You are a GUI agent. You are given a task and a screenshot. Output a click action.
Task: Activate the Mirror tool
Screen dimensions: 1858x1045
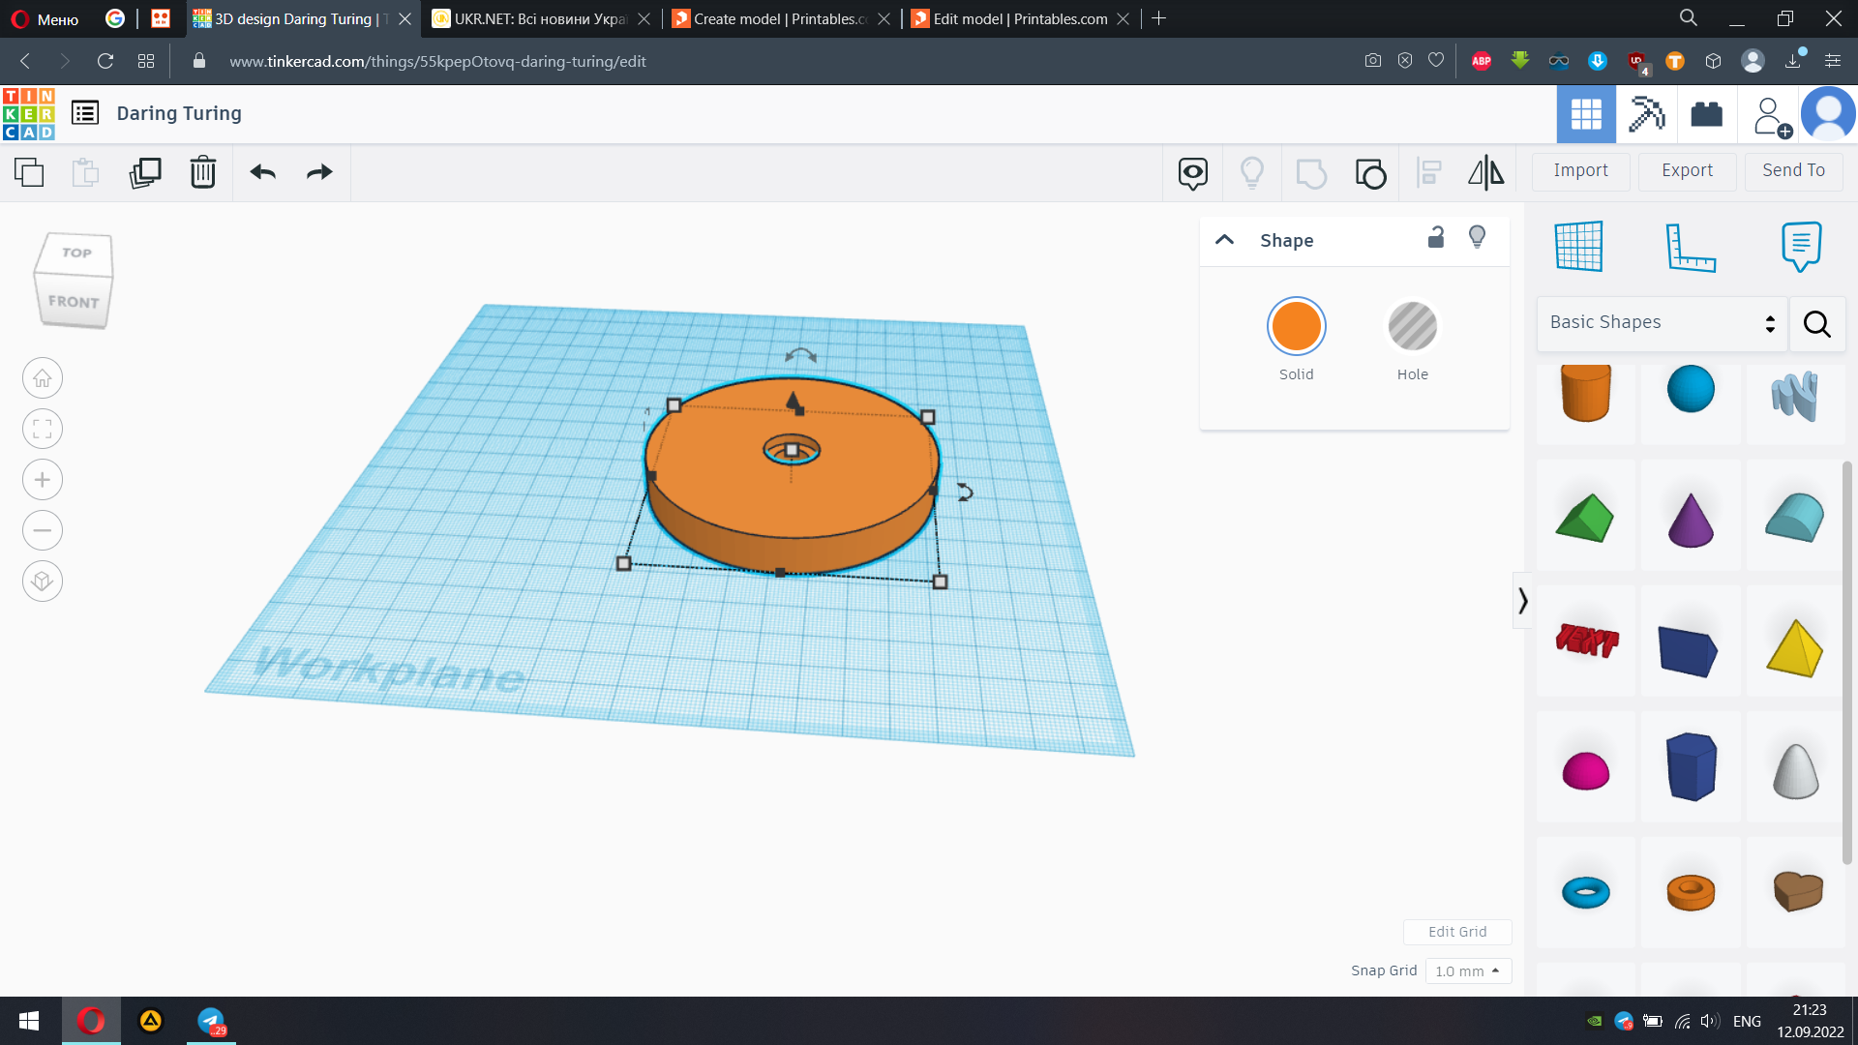point(1486,173)
